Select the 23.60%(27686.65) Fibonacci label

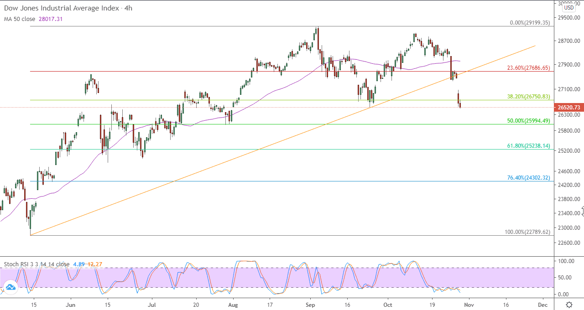(529, 67)
